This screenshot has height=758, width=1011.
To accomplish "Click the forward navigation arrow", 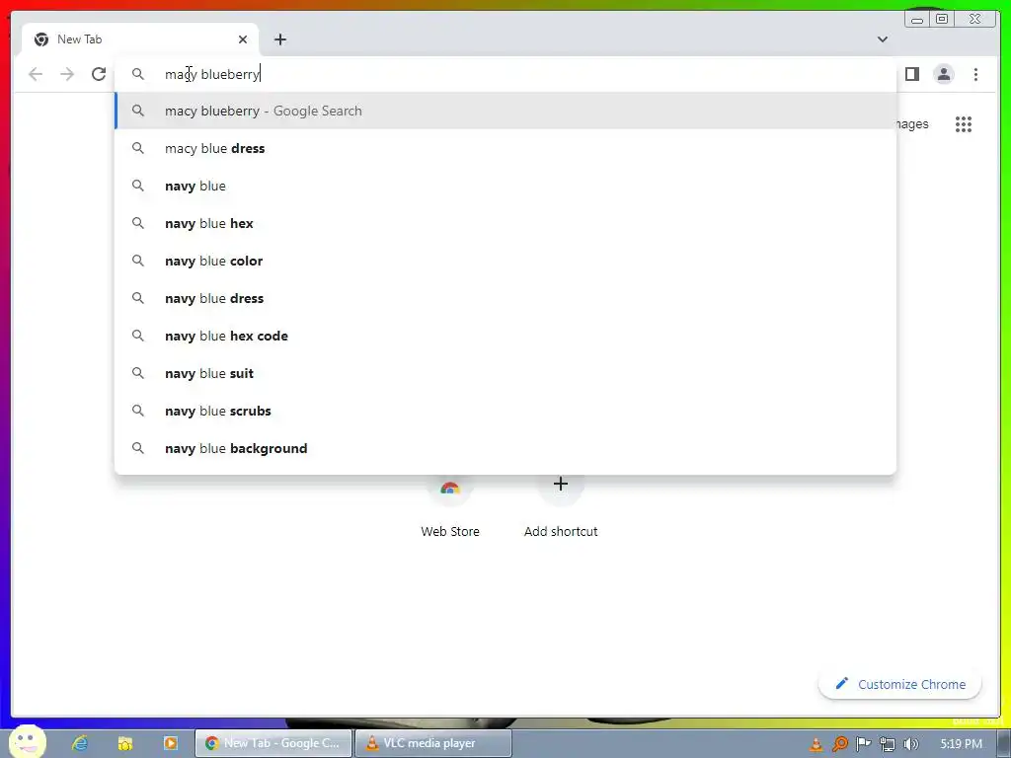I will click(x=67, y=74).
